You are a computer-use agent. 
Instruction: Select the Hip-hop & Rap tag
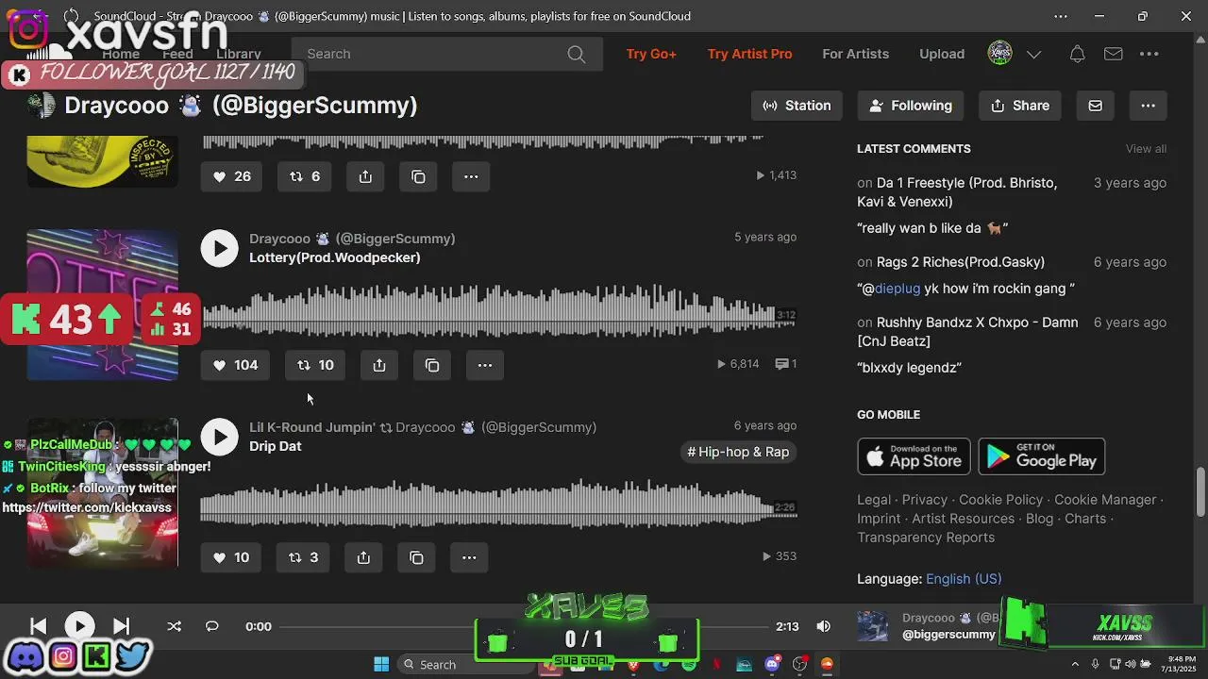coord(738,452)
